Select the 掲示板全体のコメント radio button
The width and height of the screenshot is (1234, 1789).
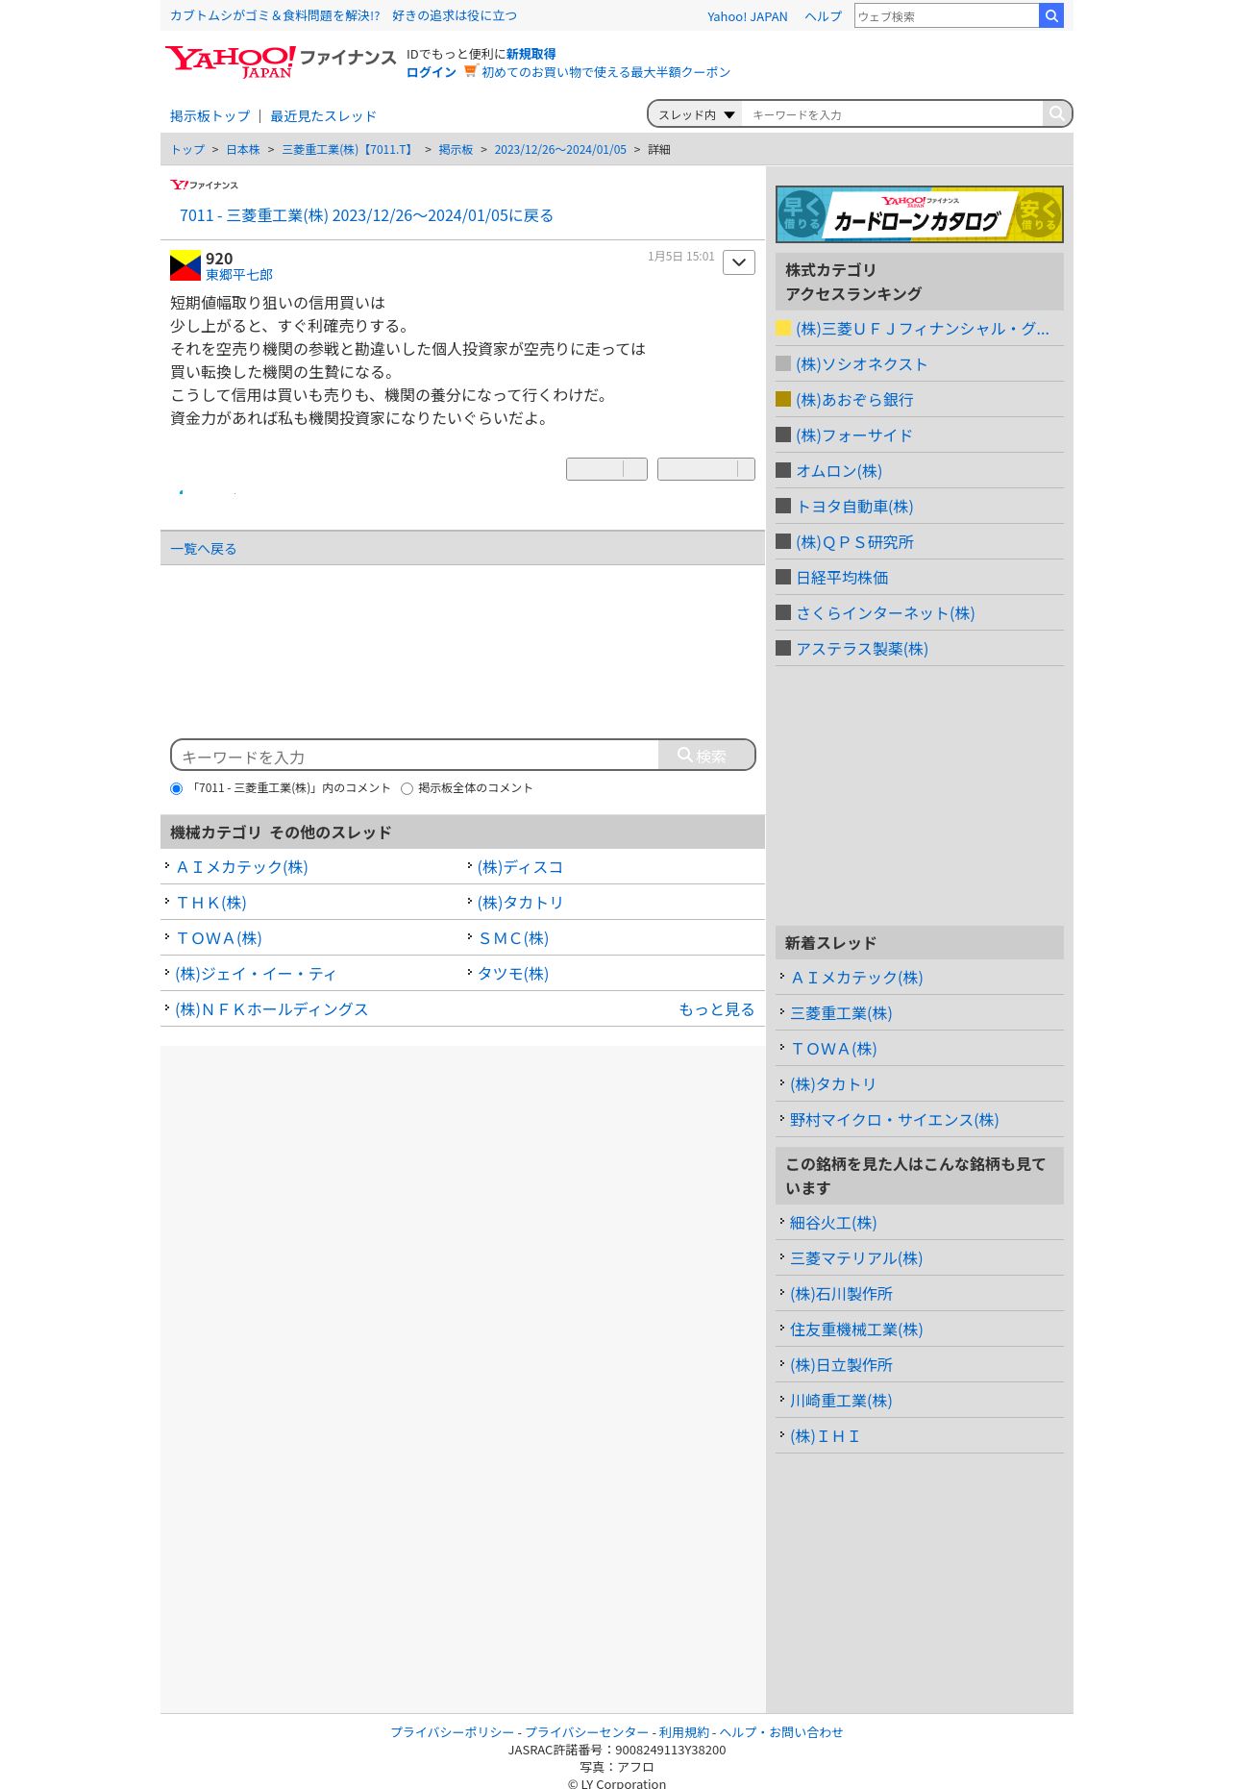point(407,788)
